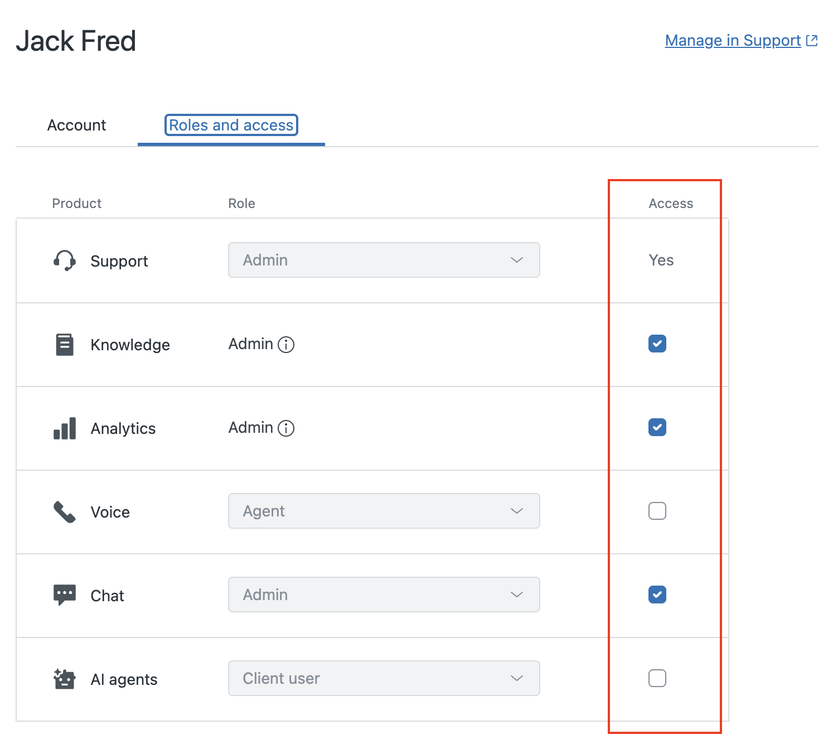Click the Analytics bar chart icon
The image size is (833, 744).
65,428
